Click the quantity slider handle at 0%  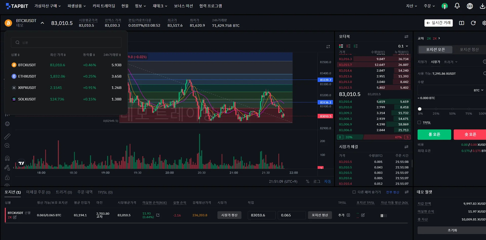coord(420,109)
